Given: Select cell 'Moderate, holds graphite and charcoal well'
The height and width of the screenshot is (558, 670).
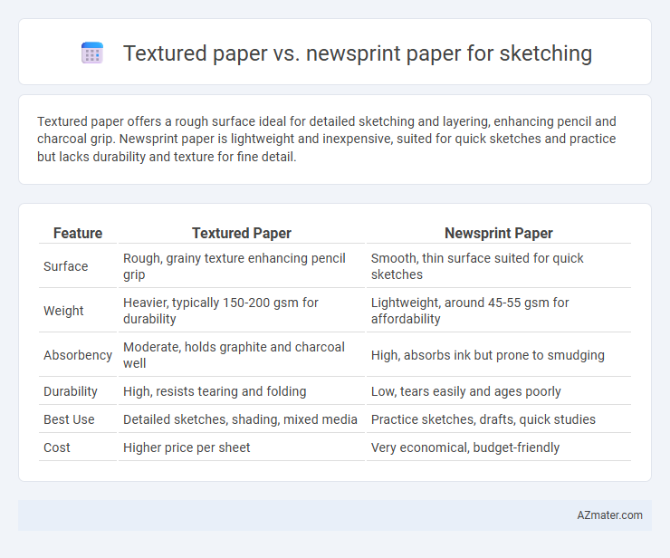Looking at the screenshot, I should pyautogui.click(x=242, y=355).
